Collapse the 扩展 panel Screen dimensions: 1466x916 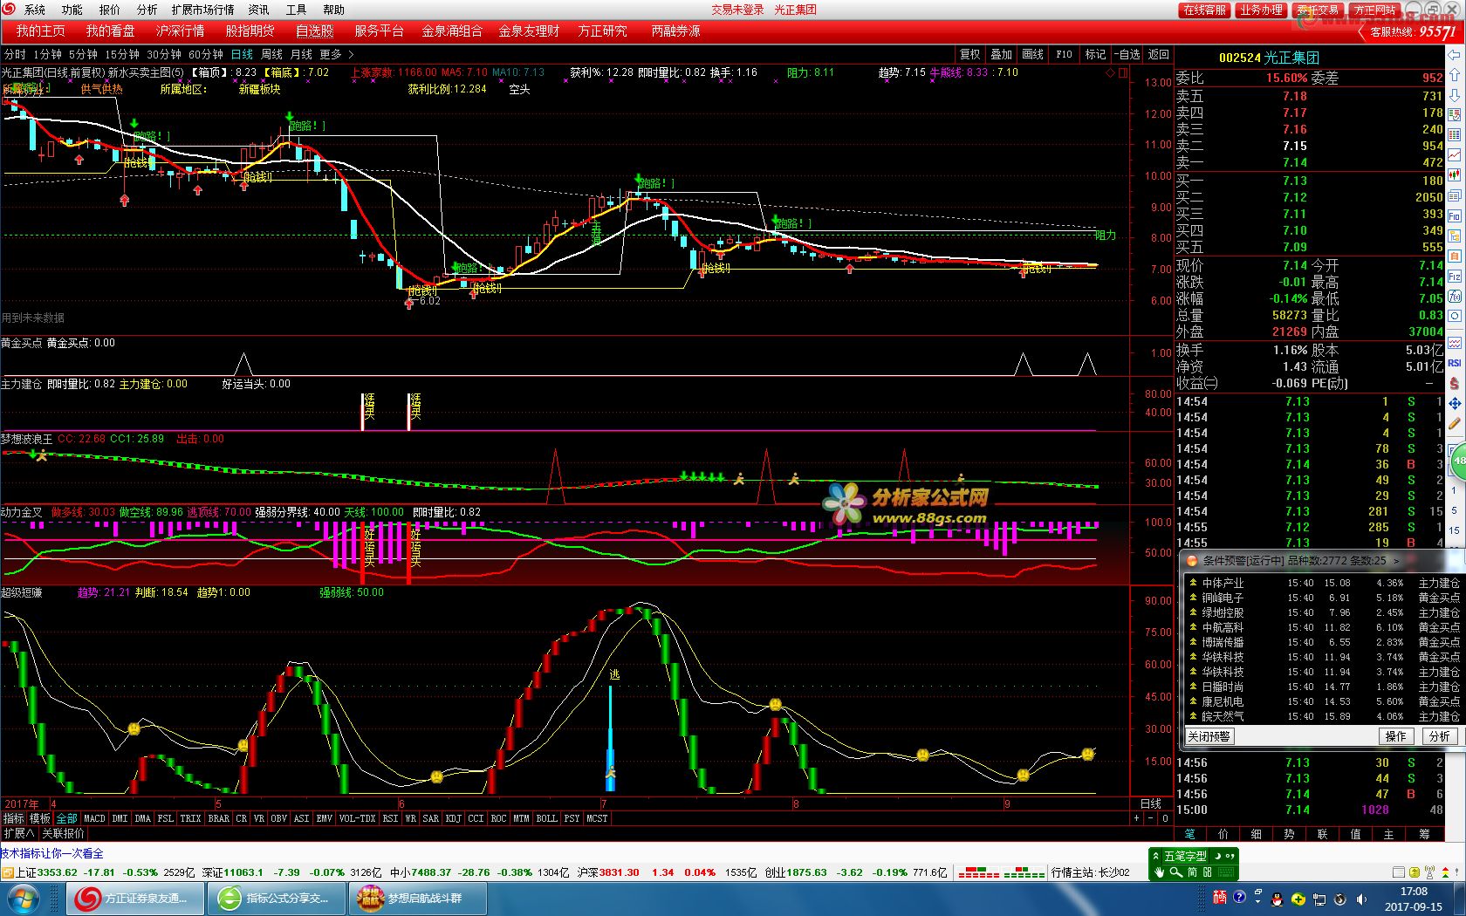[18, 833]
